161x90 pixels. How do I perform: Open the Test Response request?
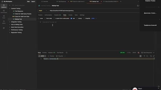[19, 11]
